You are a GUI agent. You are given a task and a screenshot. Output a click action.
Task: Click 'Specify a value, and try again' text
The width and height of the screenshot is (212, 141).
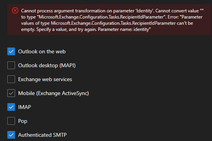(x=67, y=29)
